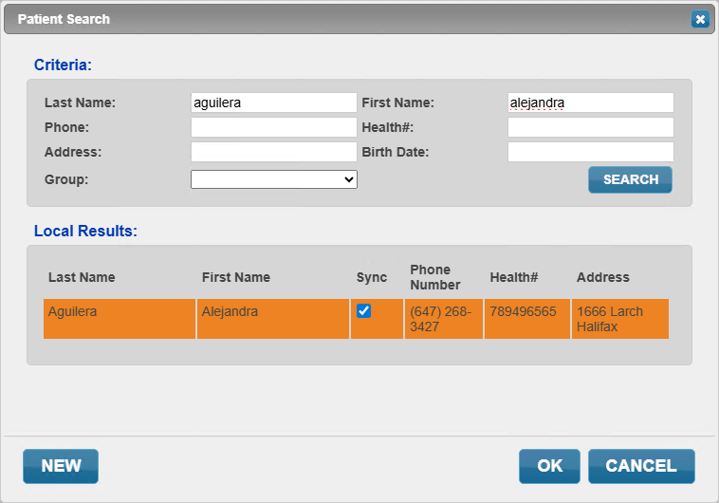Click phone number (647) 268-3427 cell
Screen dimensions: 719x503
443,319
